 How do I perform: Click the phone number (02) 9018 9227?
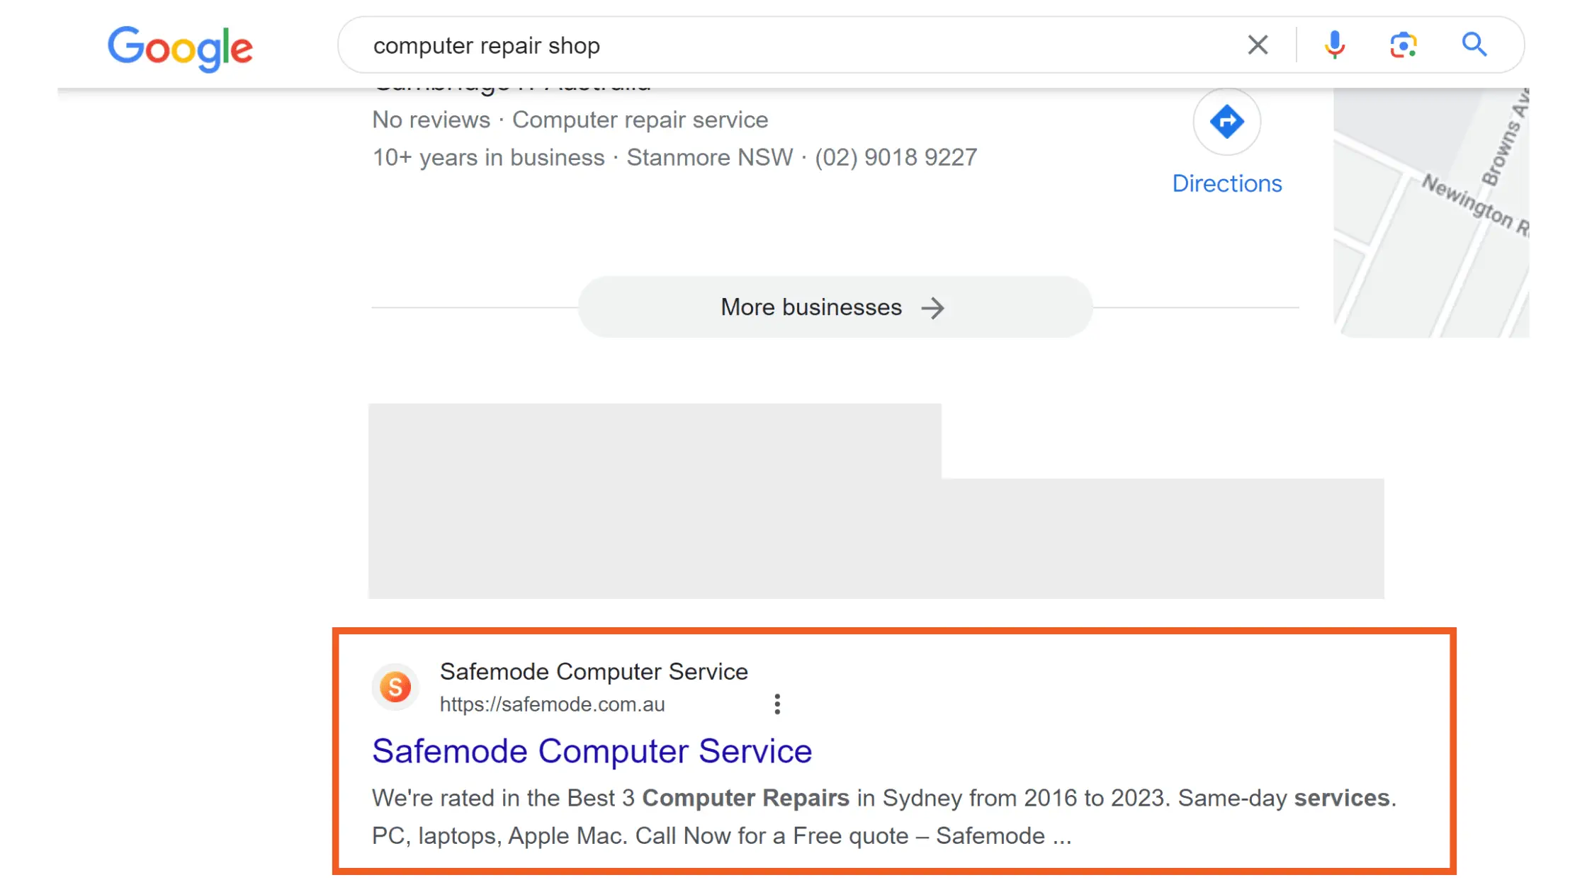pos(896,157)
